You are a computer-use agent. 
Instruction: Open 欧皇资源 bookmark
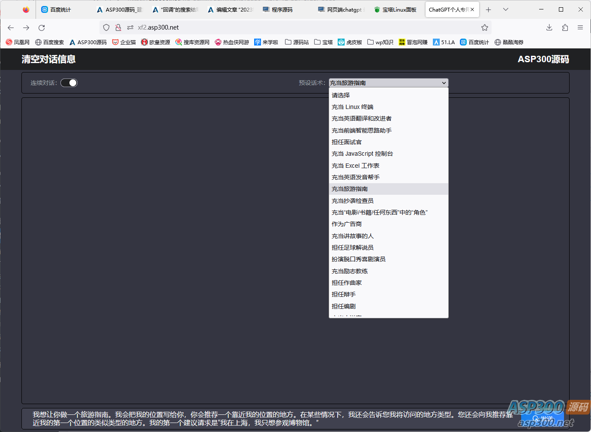pos(156,42)
